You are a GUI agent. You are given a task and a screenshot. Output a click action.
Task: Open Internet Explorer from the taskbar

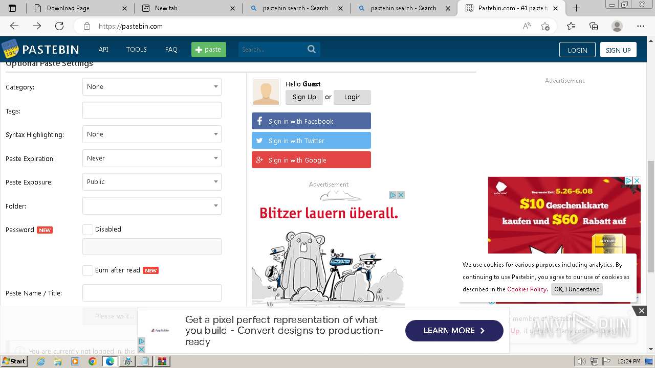tap(41, 361)
